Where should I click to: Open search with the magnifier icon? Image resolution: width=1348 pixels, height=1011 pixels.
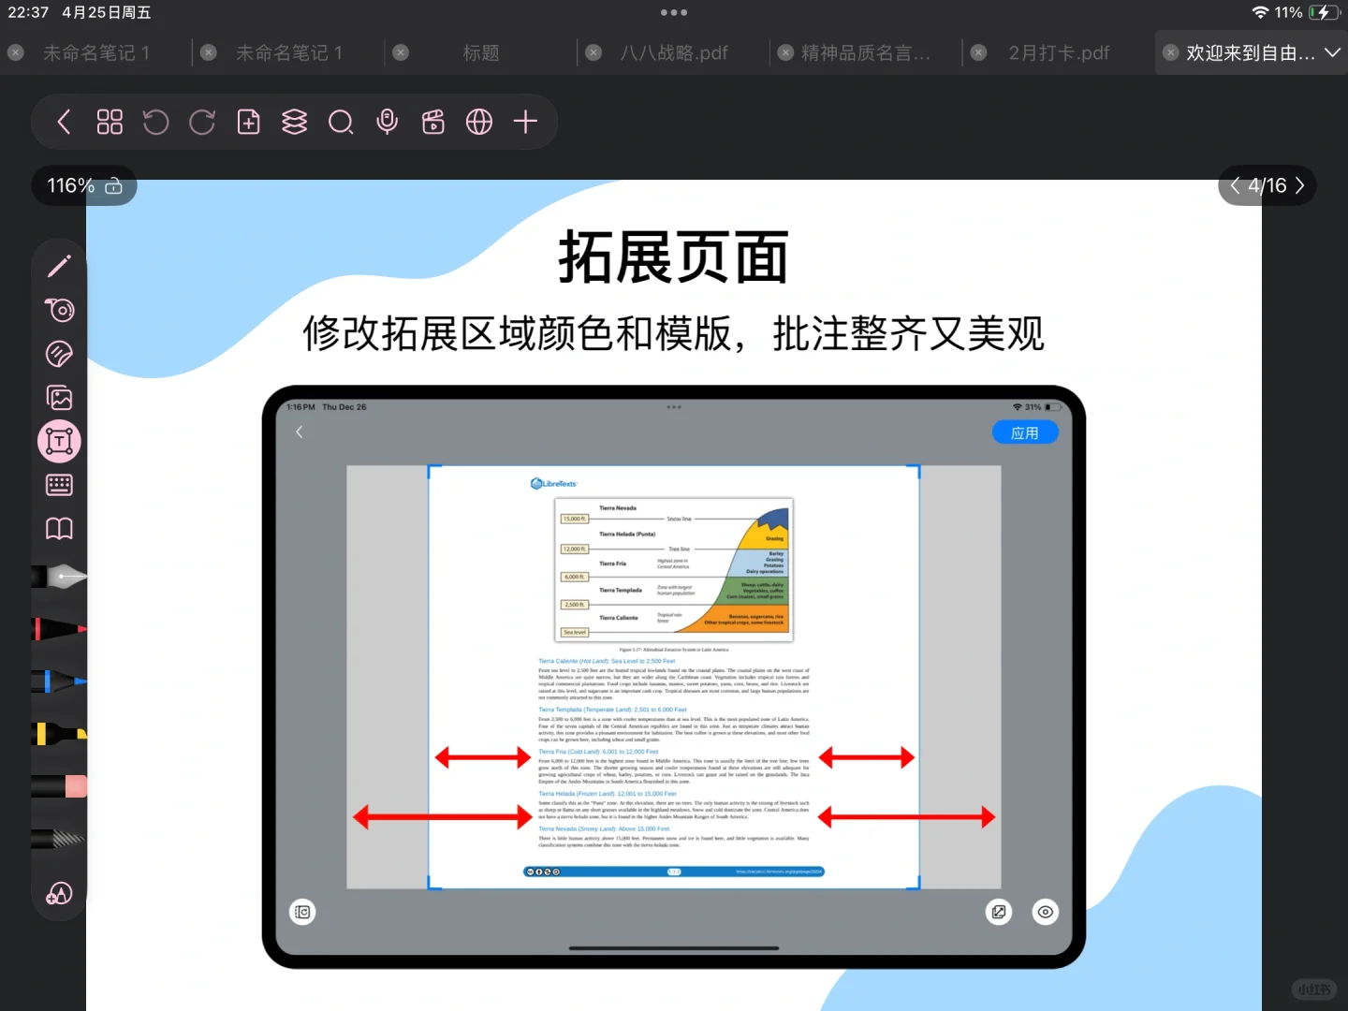pyautogui.click(x=341, y=122)
